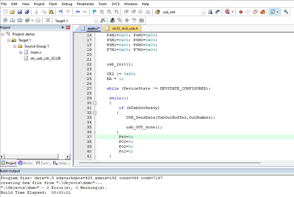Open the Peripherals menu

pyautogui.click(x=85, y=4)
